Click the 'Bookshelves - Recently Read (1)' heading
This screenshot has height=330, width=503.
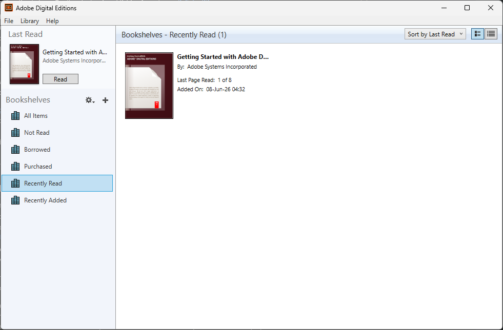(x=174, y=35)
